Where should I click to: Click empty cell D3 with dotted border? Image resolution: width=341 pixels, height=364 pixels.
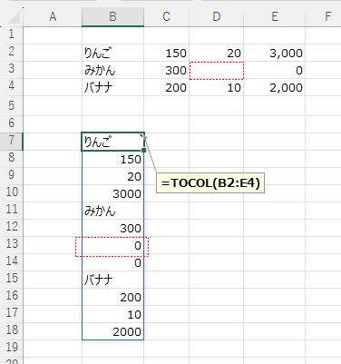(x=217, y=71)
